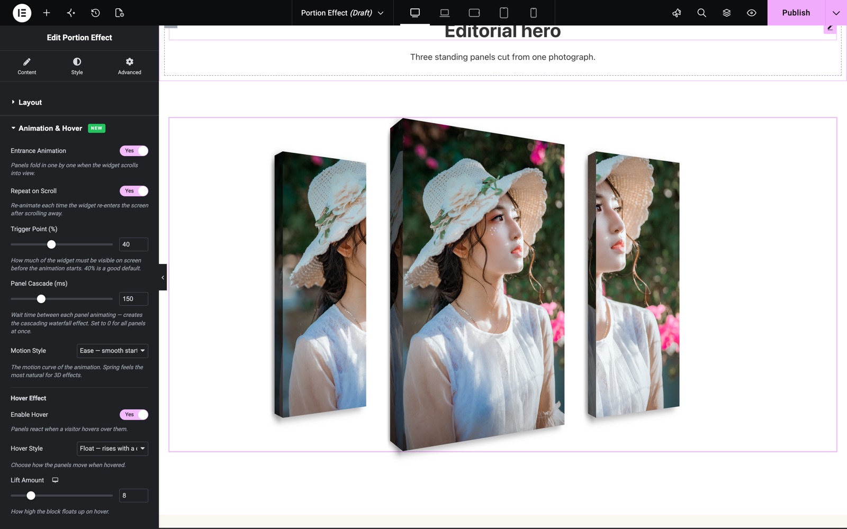Toggle the Repeat on Scroll switch

134,191
